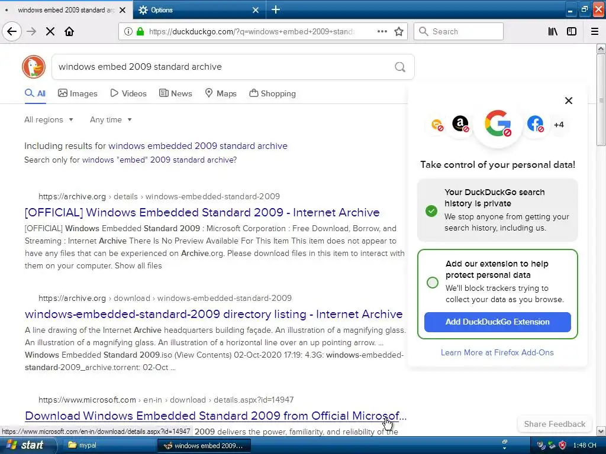
Task: Toggle the sidebar view icon
Action: point(572,31)
